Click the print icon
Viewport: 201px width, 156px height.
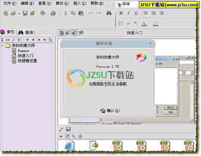pos(53,13)
